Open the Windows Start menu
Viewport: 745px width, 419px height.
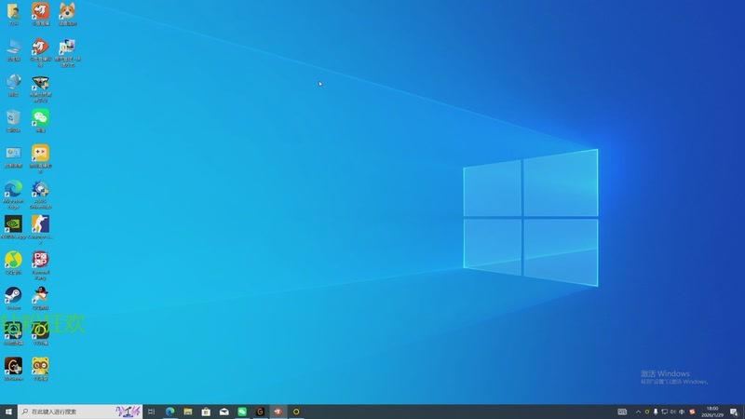pyautogui.click(x=8, y=412)
